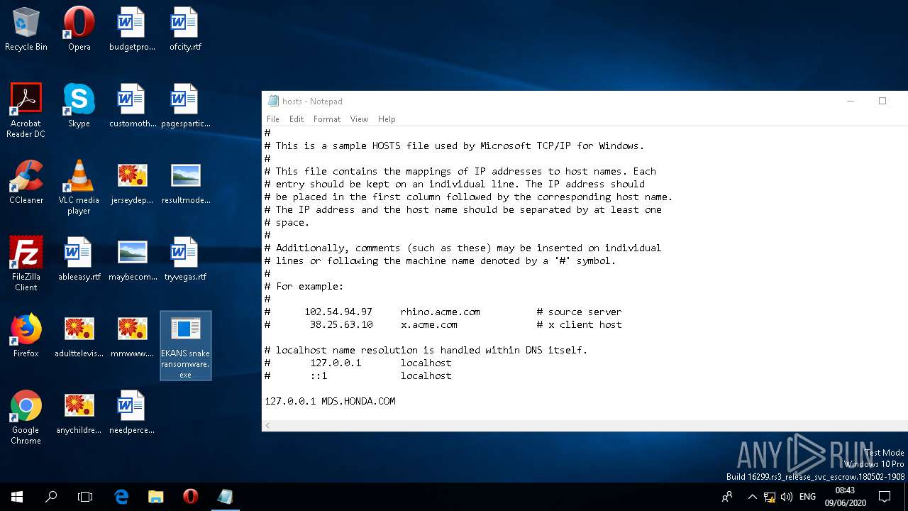The width and height of the screenshot is (908, 511).
Task: Open network status tray icon
Action: [770, 497]
